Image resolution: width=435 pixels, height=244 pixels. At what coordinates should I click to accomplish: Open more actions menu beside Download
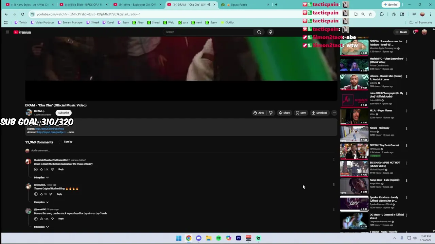[334, 113]
